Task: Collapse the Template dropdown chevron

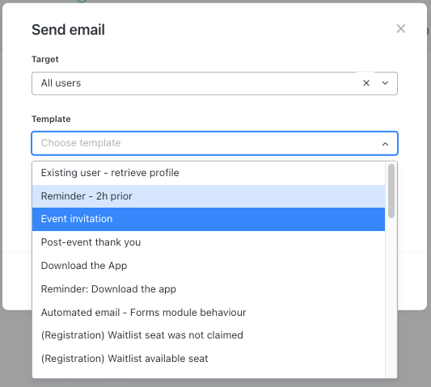Action: (x=385, y=144)
